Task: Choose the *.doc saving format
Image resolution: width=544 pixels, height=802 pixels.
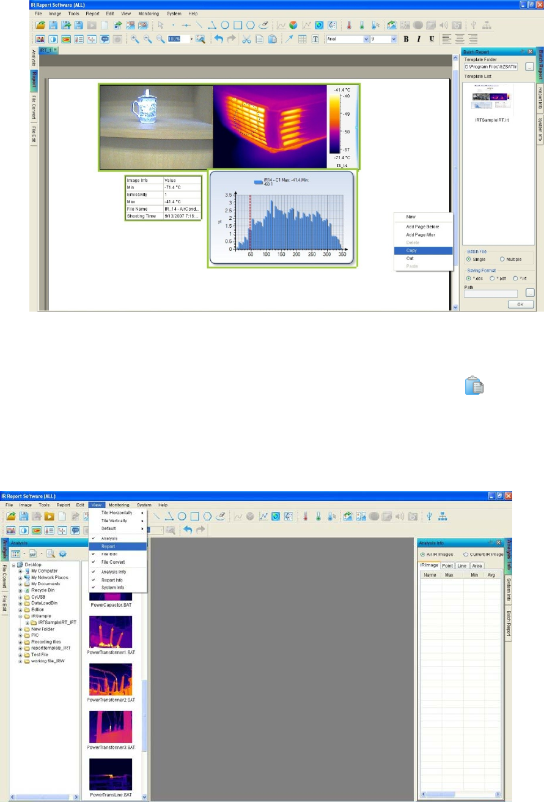Action: click(469, 278)
